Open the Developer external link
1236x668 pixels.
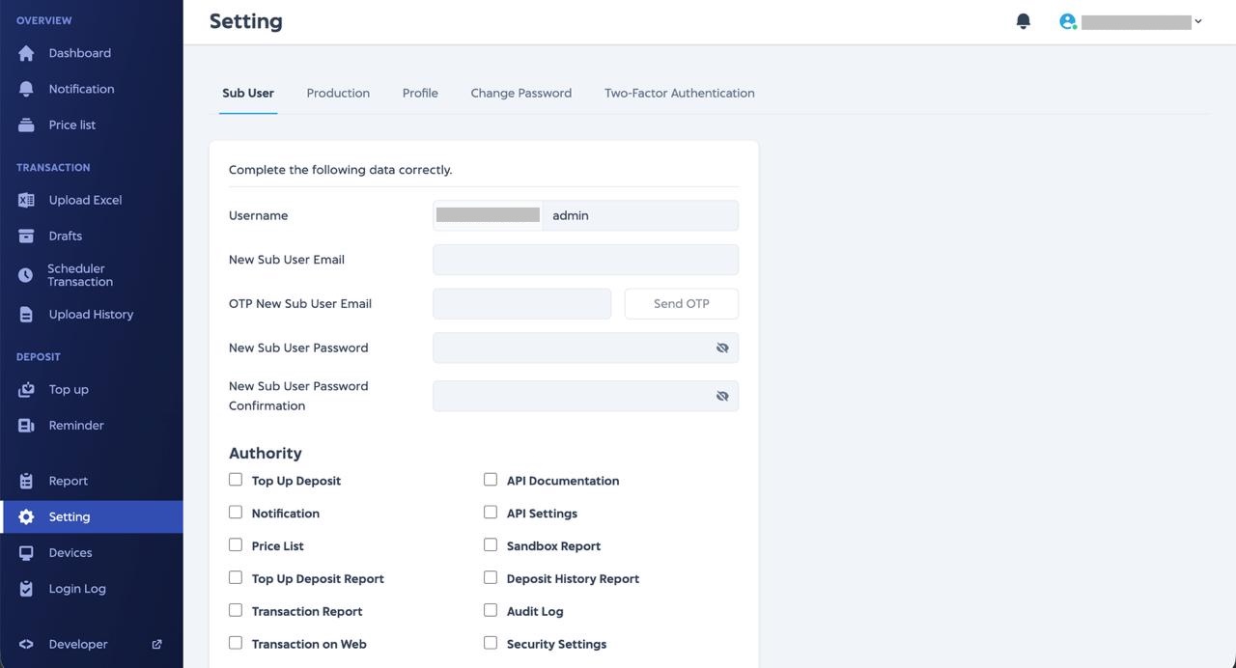point(77,644)
